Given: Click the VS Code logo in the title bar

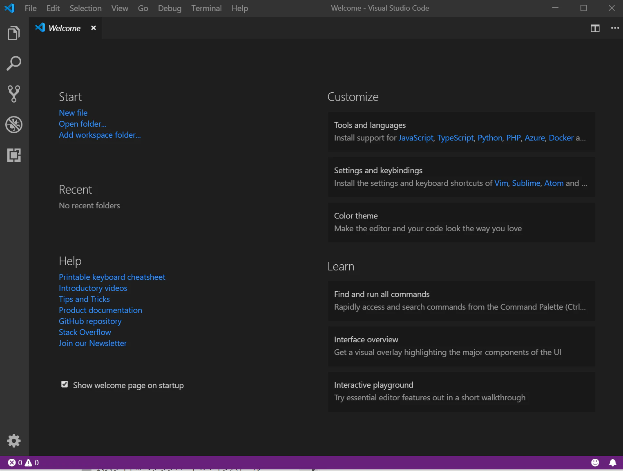Looking at the screenshot, I should coord(9,8).
